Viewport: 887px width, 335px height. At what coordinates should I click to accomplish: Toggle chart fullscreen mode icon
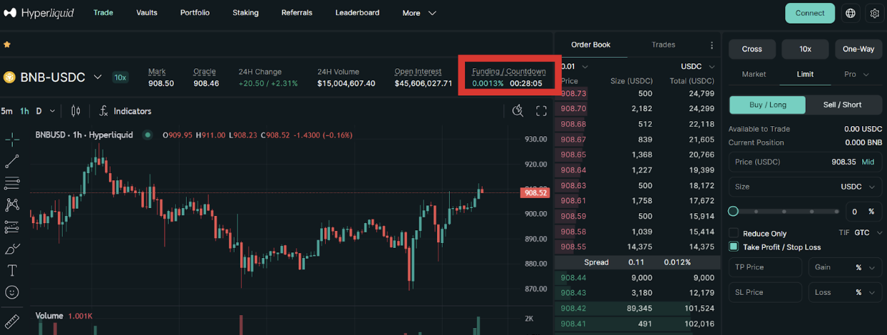pyautogui.click(x=541, y=110)
